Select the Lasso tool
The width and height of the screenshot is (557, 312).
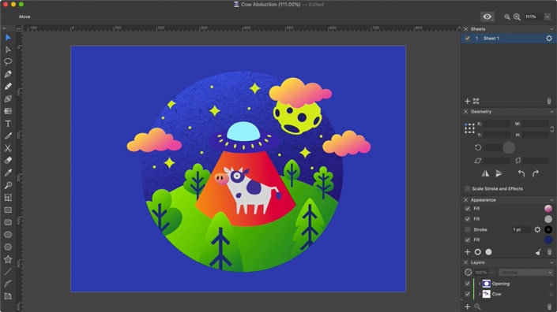(x=8, y=61)
